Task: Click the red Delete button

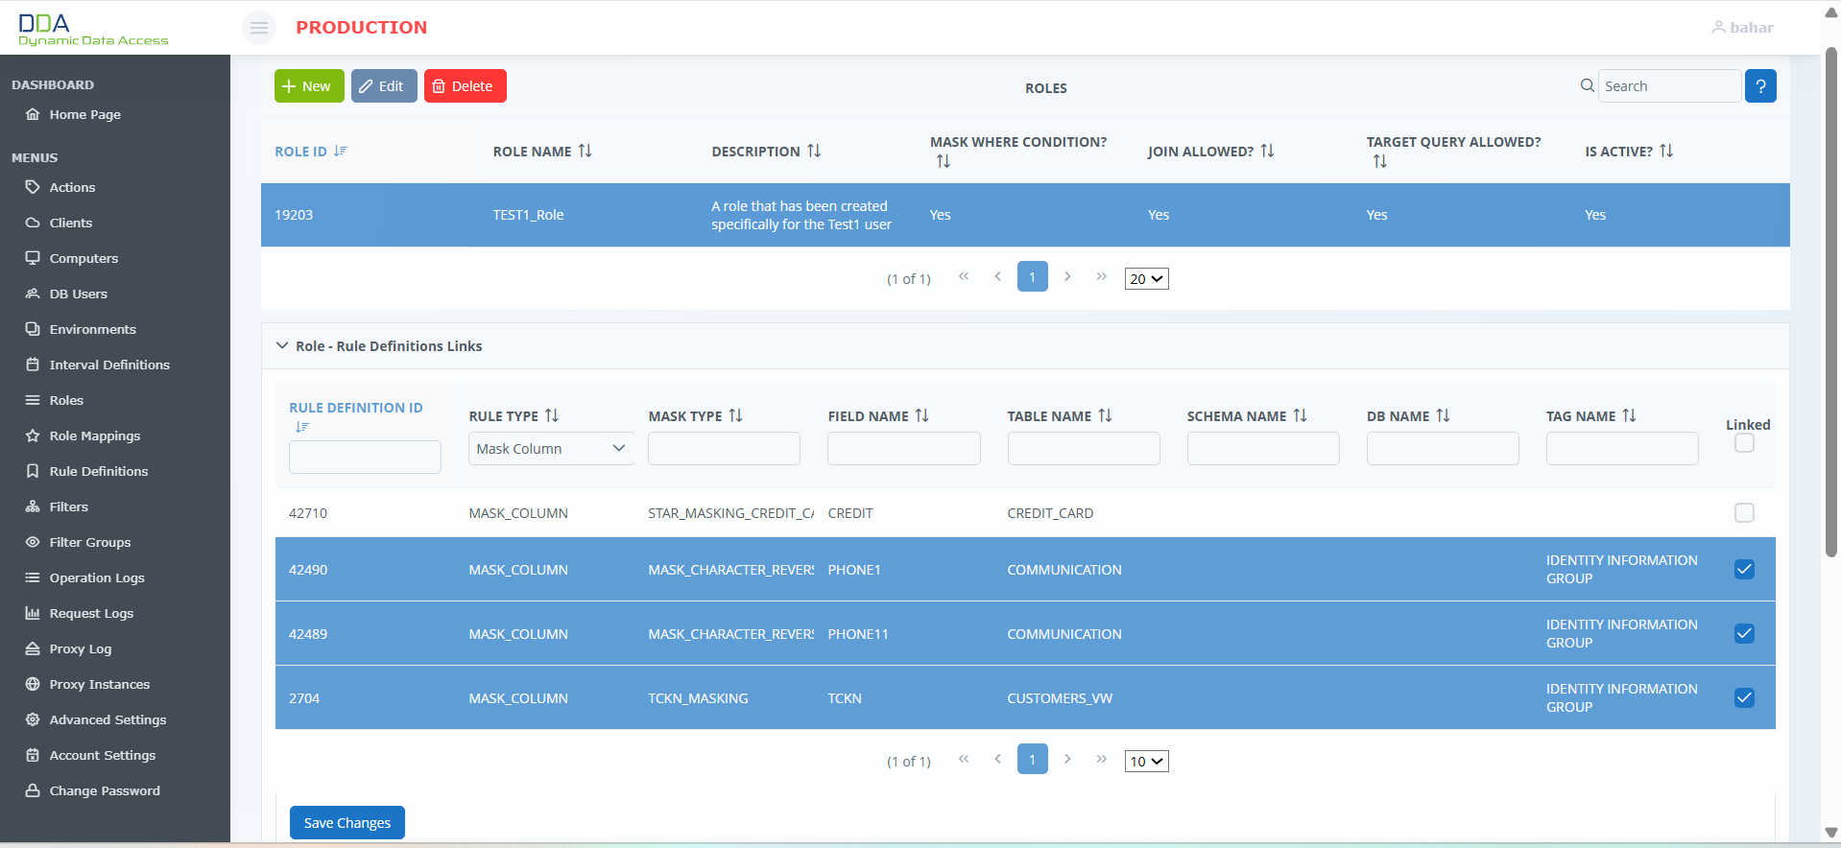Action: click(465, 85)
